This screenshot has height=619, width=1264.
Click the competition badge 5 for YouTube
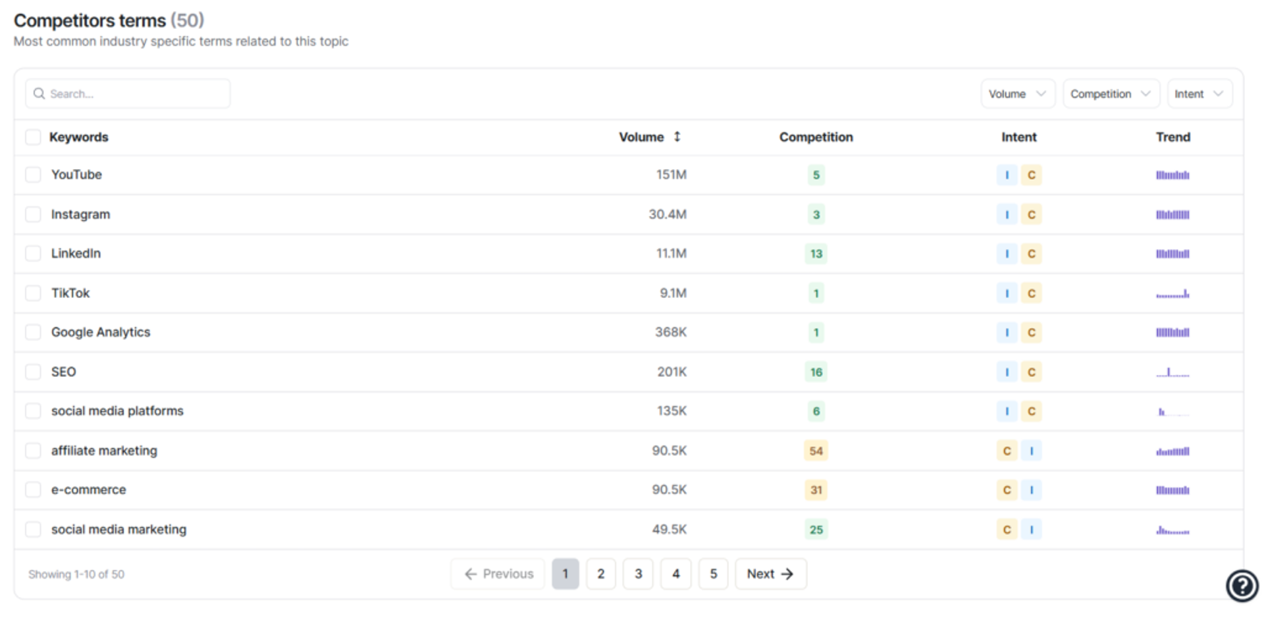click(x=816, y=175)
